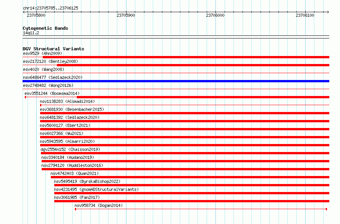
Task: Open the nsv5495419 (ByrskaBishop2022) label
Action: pyautogui.click(x=87, y=181)
